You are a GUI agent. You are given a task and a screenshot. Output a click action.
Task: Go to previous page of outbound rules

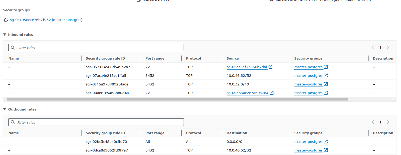pos(373,122)
